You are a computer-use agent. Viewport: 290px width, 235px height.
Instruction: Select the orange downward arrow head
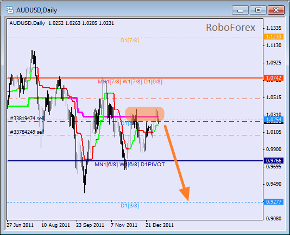tap(185, 194)
